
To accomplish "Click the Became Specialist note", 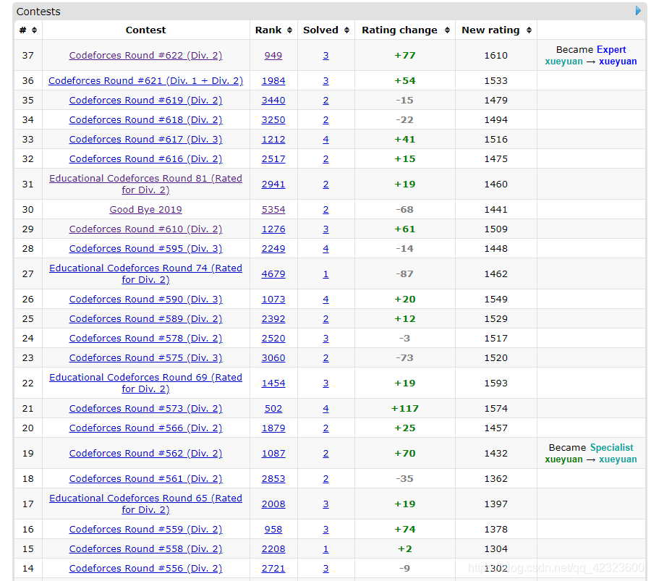I will 591,453.
